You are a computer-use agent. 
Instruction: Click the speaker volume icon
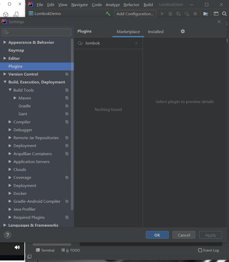coord(17,247)
